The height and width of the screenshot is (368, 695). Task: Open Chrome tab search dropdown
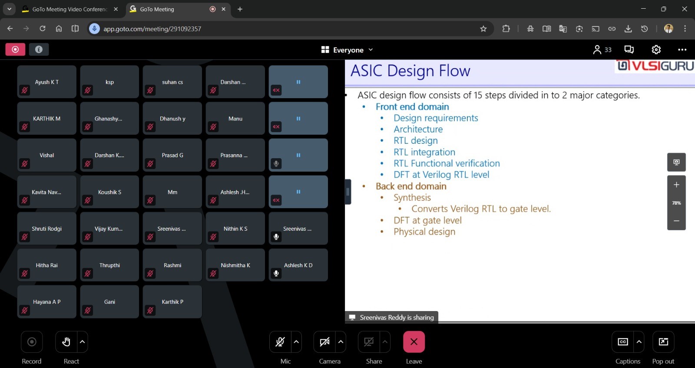coord(9,9)
